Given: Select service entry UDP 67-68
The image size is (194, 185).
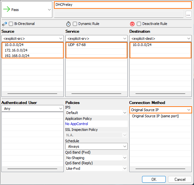Looking at the screenshot, I should tap(97, 45).
